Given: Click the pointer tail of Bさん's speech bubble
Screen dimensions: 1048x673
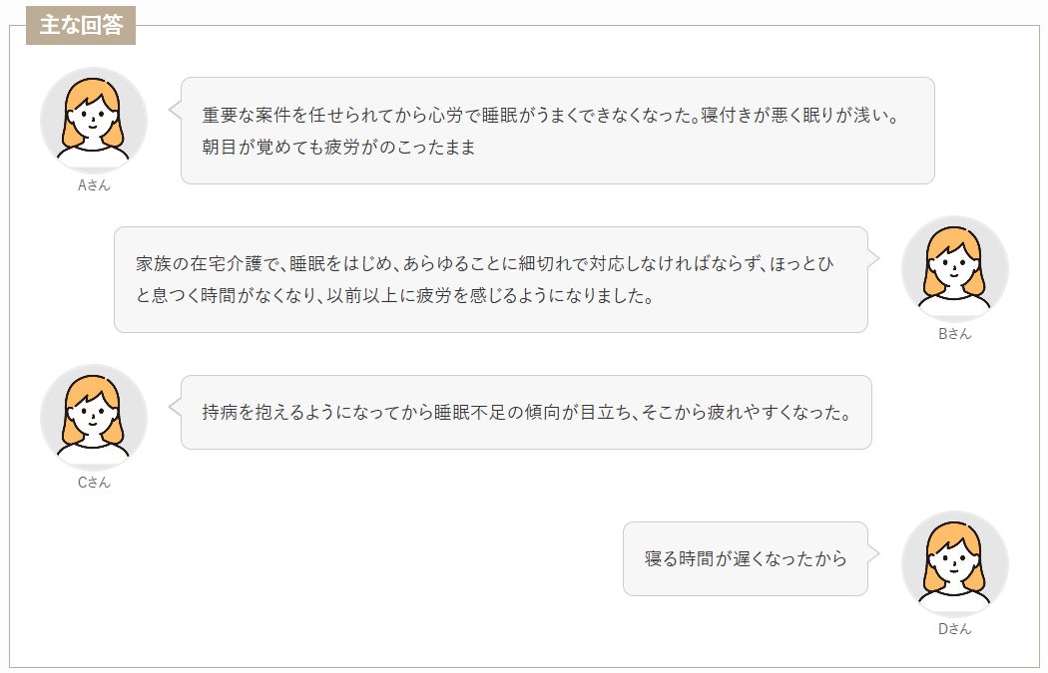Looking at the screenshot, I should pyautogui.click(x=874, y=258).
